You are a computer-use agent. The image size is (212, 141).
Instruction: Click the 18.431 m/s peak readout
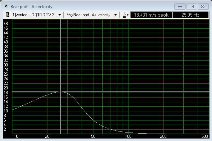point(151,15)
